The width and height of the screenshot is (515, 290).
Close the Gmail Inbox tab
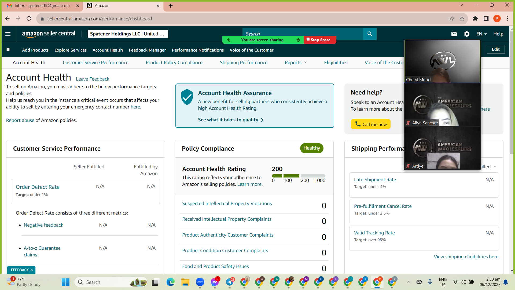[78, 6]
